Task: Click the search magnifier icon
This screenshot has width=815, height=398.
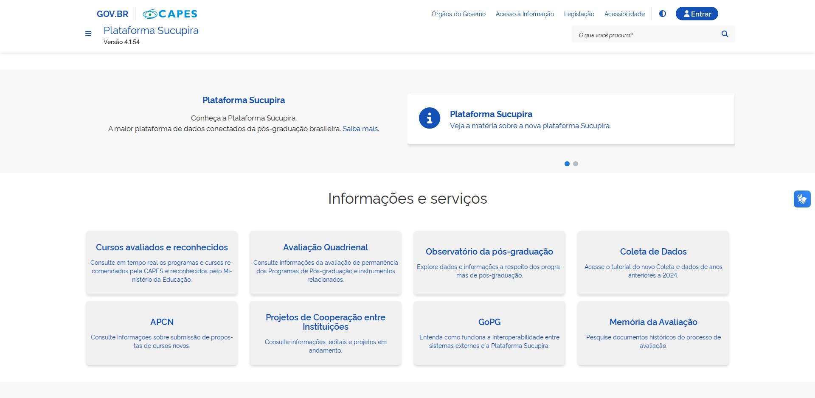Action: click(x=725, y=34)
